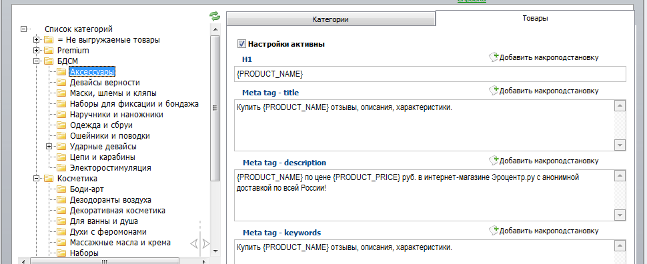The width and height of the screenshot is (647, 264).
Task: Click macro icon next to H1 field
Action: 494,57
